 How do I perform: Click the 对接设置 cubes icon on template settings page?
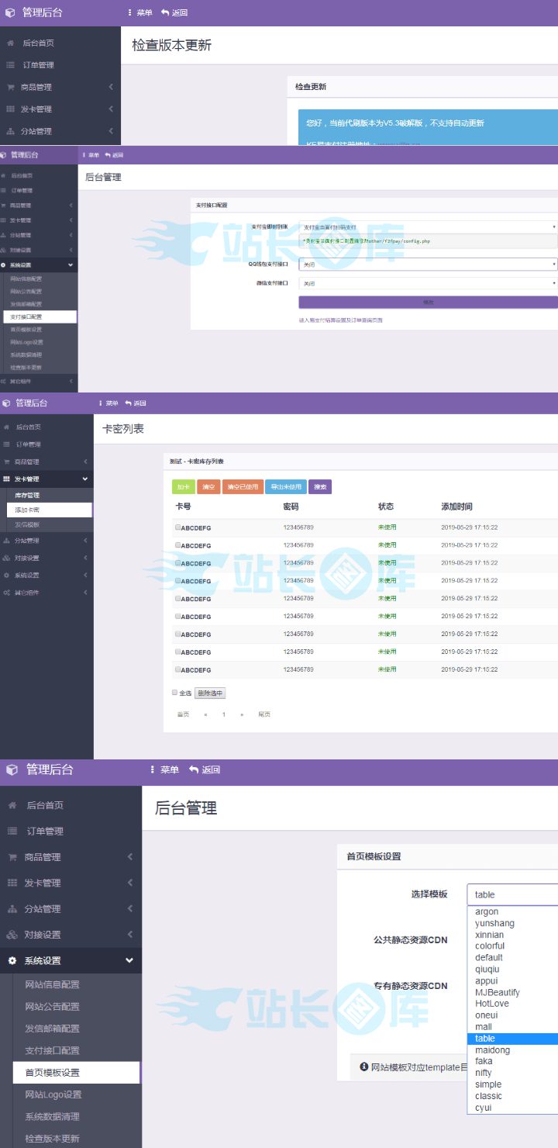click(12, 935)
